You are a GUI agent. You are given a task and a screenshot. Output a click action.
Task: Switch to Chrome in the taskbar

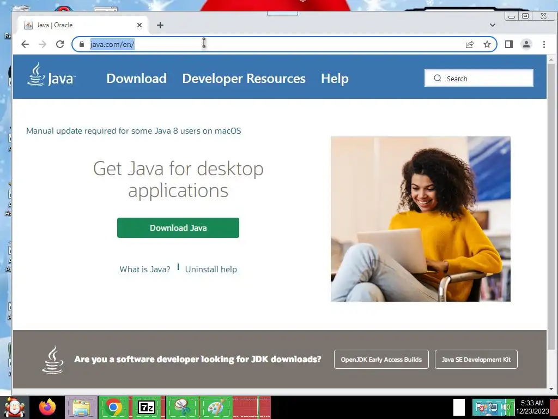[113, 407]
